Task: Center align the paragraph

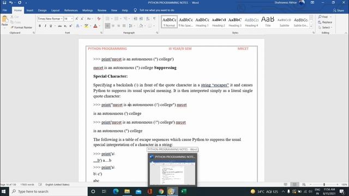Action: click(113, 26)
